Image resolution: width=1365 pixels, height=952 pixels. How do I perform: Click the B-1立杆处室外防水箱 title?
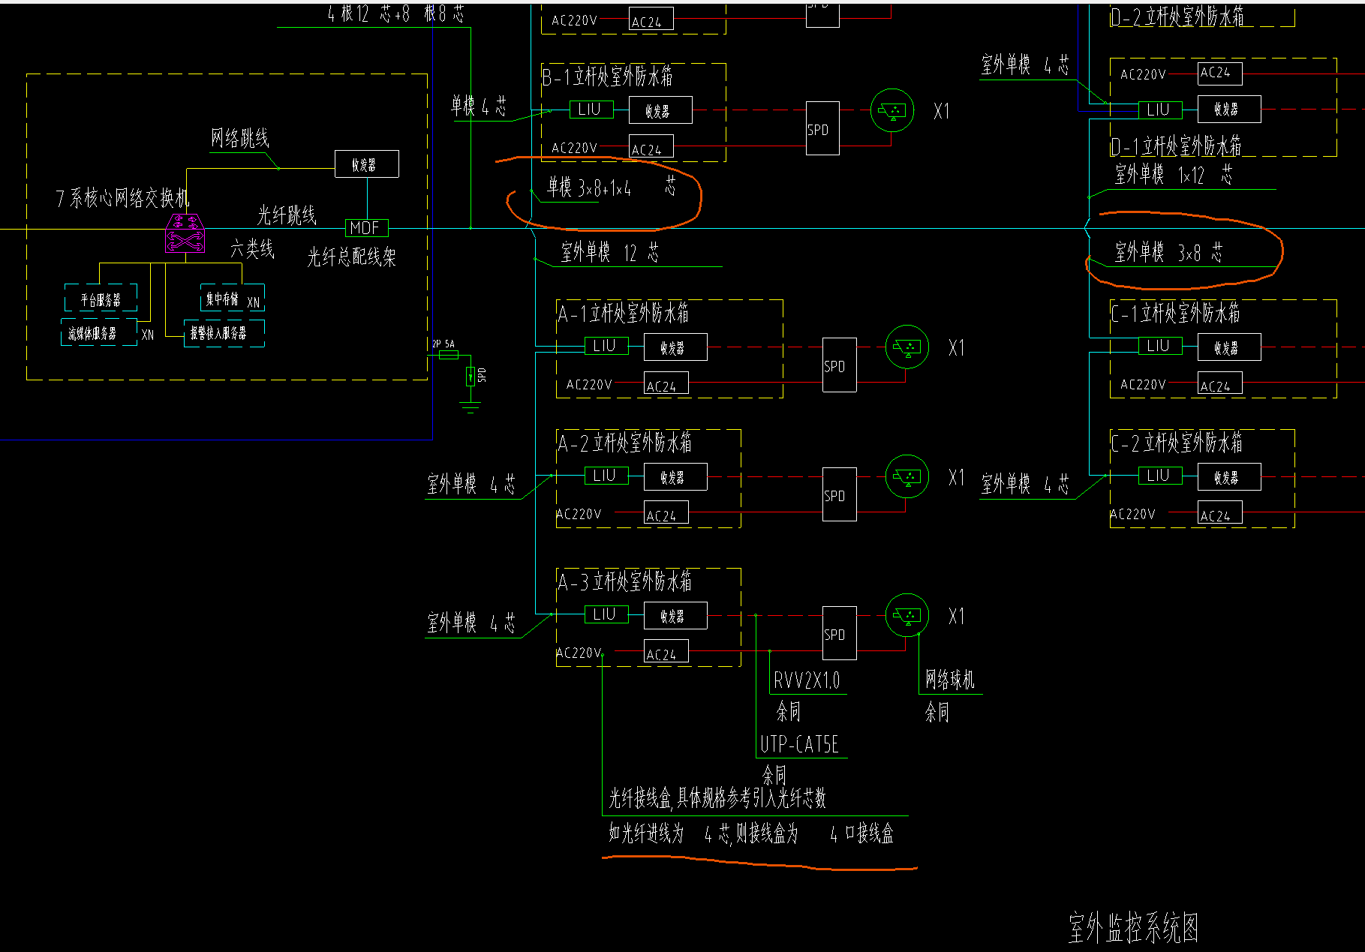[608, 77]
